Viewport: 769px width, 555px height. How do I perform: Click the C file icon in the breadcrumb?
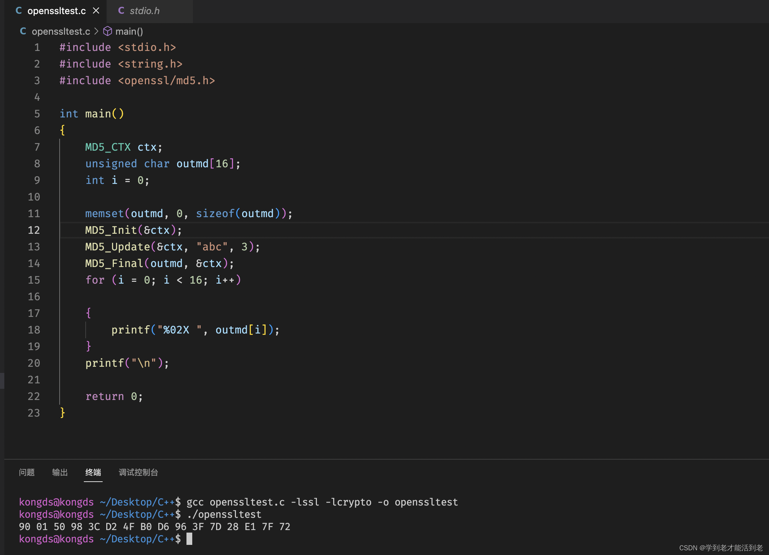click(23, 31)
